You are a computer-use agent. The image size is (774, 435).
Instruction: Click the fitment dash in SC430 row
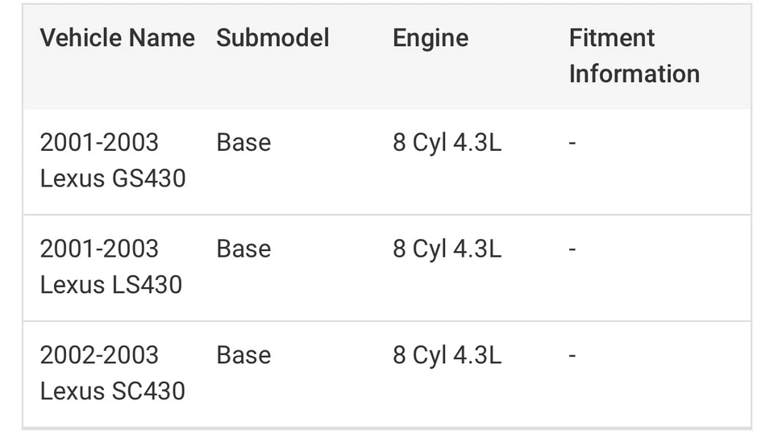(x=572, y=356)
